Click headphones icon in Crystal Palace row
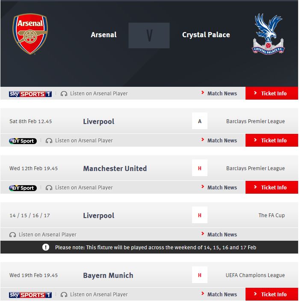Screen dimensions: 299x304 [x=64, y=94]
